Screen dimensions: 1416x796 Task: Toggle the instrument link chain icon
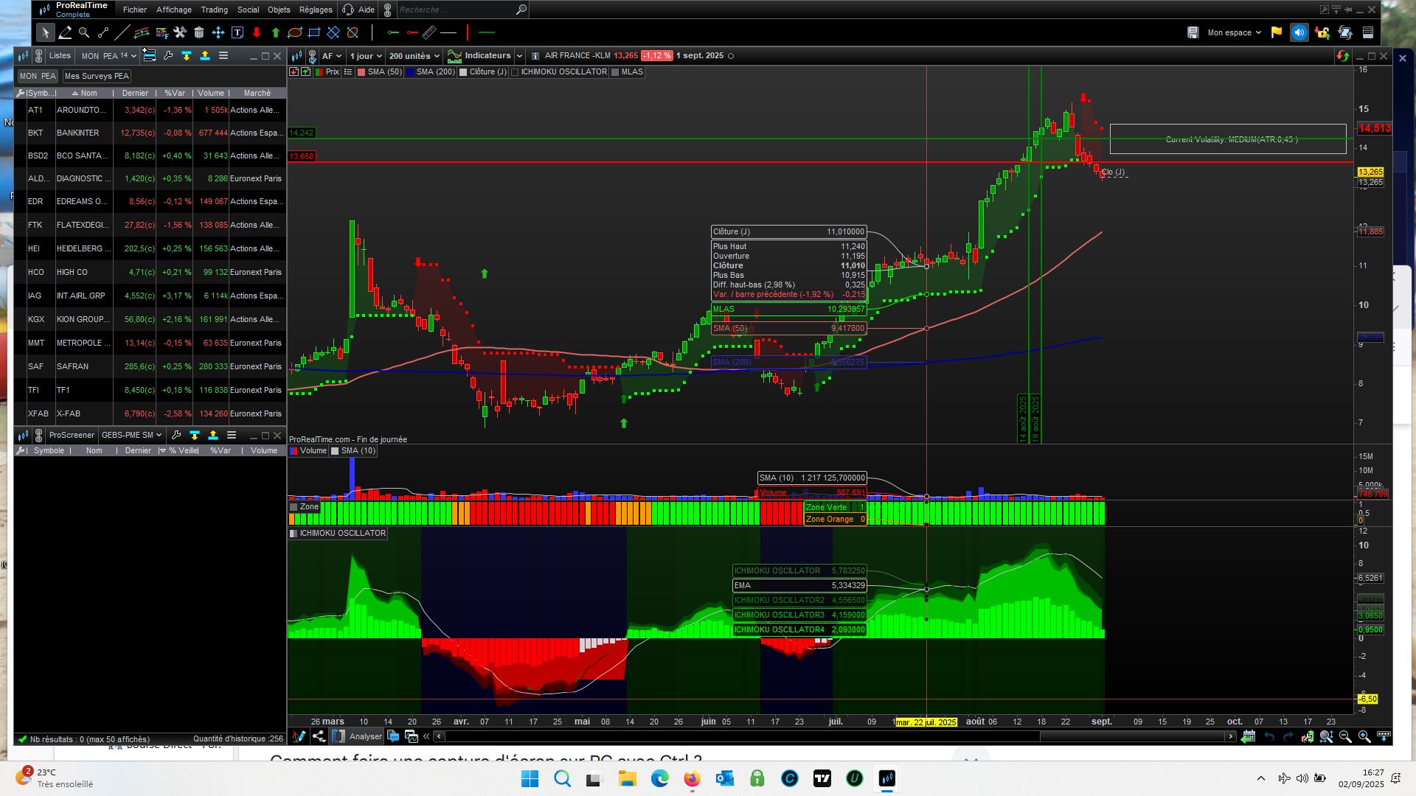[x=312, y=56]
